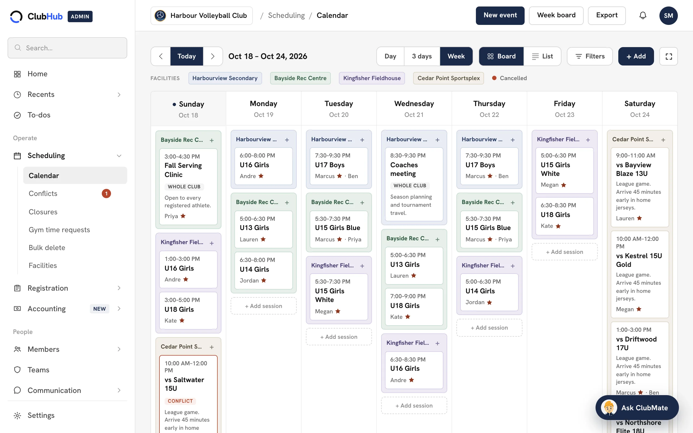Click the ClubHub logo
The width and height of the screenshot is (693, 433).
36,16
